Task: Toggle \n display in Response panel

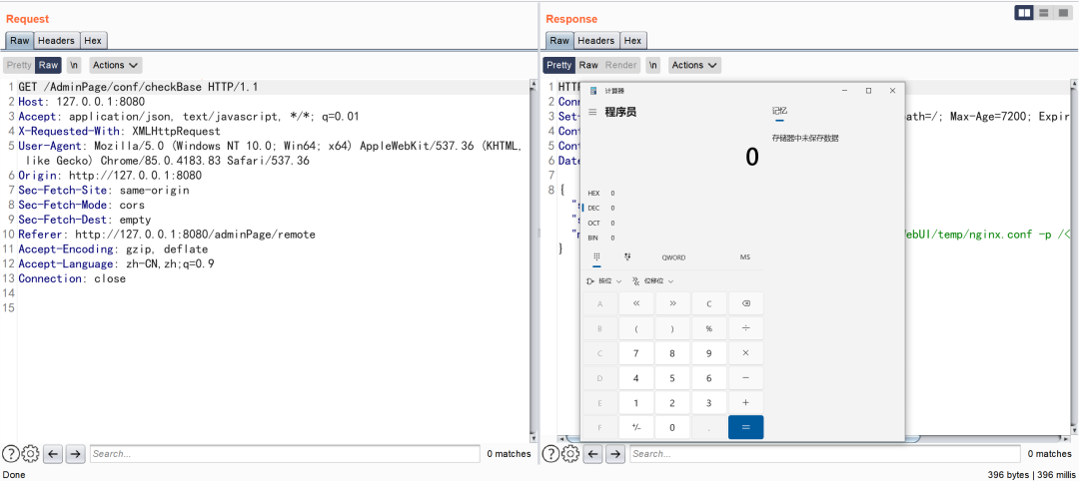Action: pos(653,65)
